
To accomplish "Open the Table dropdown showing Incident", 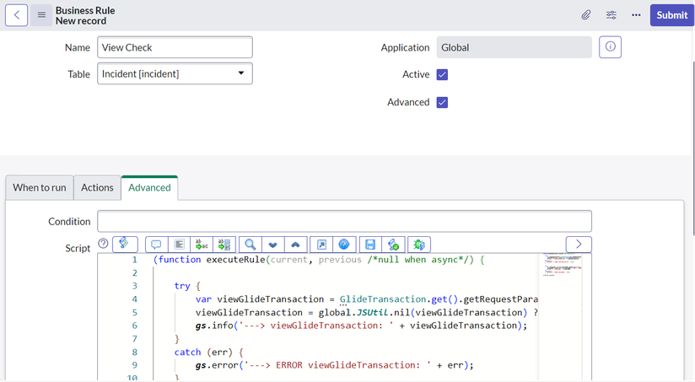I will click(x=175, y=73).
